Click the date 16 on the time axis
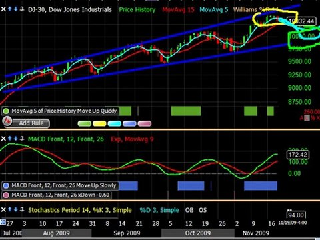Viewport: 320px width, 240px height. pos(272,223)
